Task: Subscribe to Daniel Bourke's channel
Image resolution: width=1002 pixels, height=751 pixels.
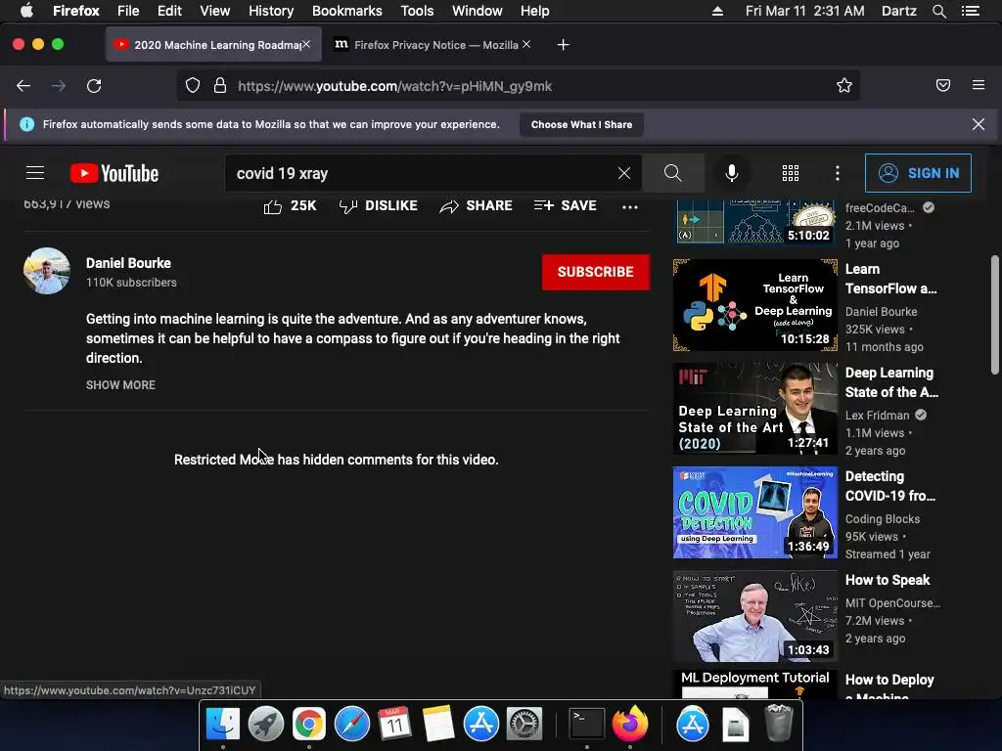Action: 596,272
